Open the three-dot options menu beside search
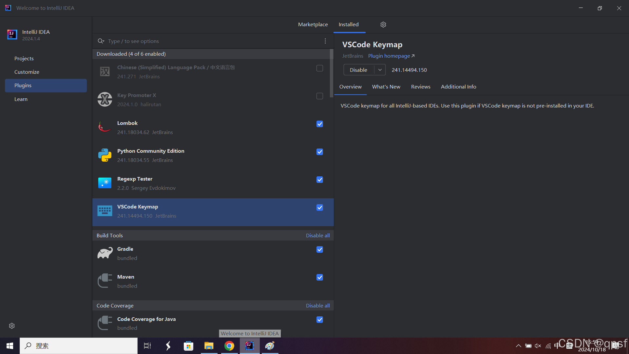The height and width of the screenshot is (354, 629). (325, 41)
